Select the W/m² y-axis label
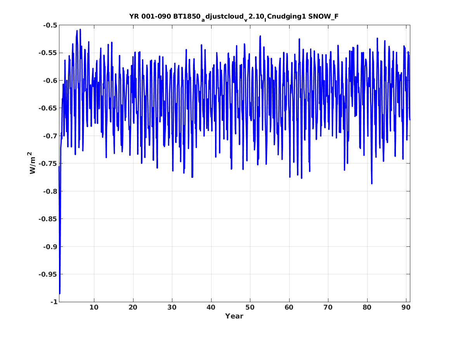 click(32, 163)
